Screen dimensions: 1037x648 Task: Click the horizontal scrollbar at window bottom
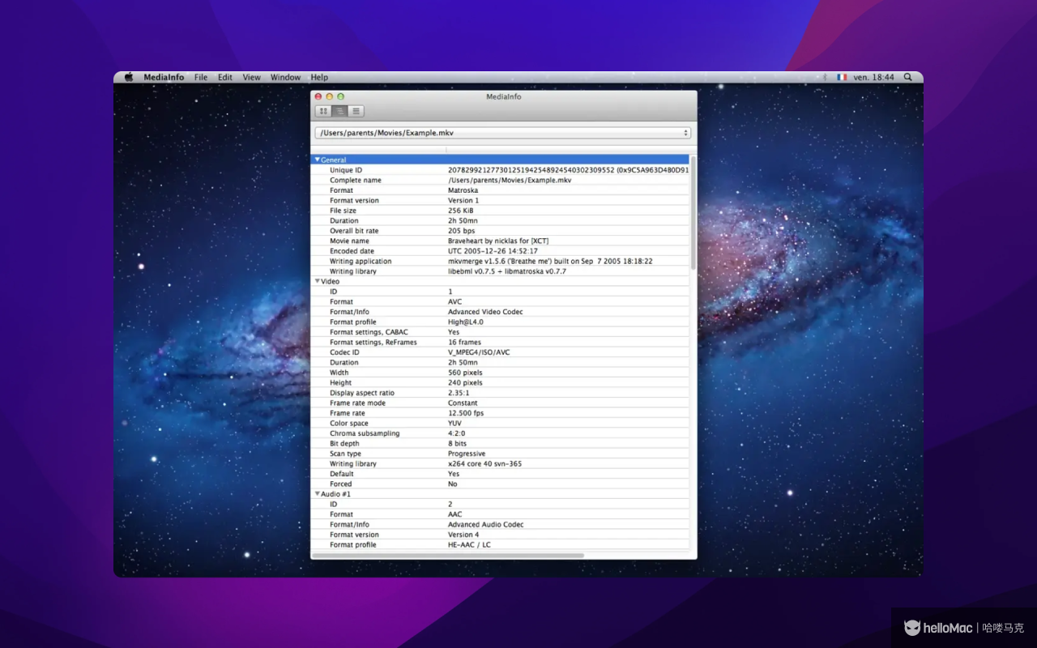pos(449,556)
